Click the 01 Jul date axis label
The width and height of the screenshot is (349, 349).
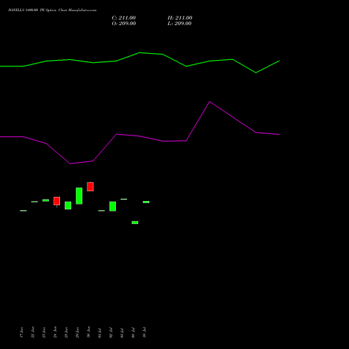100,333
